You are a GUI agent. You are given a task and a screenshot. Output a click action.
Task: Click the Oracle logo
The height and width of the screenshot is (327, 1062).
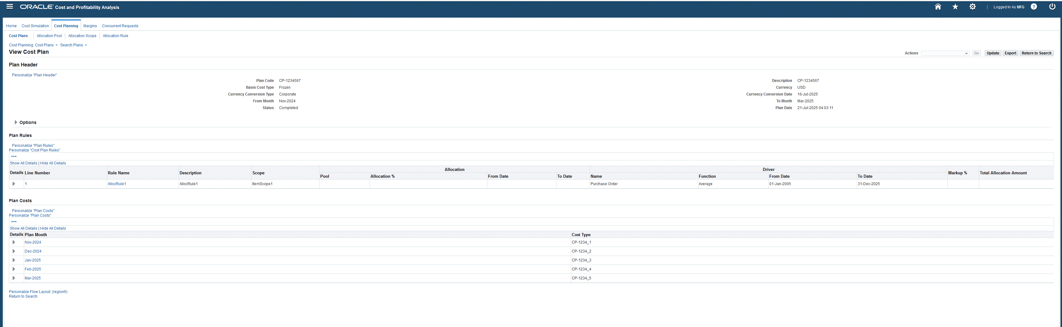coord(37,7)
